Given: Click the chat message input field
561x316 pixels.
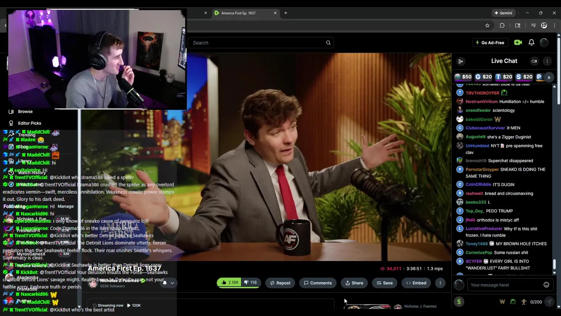Looking at the screenshot, I should pyautogui.click(x=505, y=285).
